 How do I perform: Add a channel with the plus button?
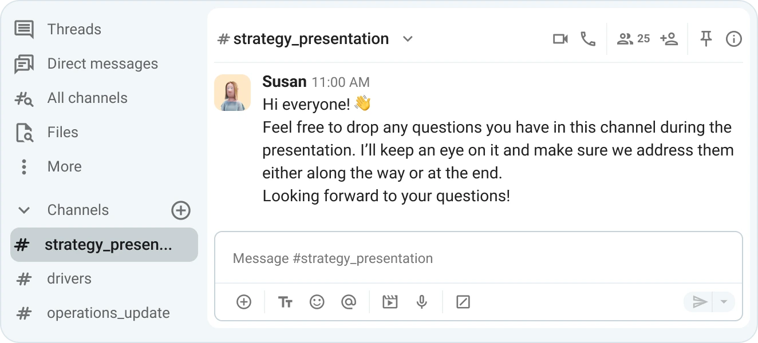click(x=181, y=210)
